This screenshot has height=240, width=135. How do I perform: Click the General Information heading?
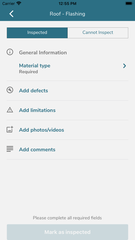click(43, 53)
